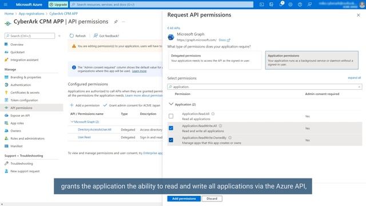Open the Azure portal hamburger menu

6,5
